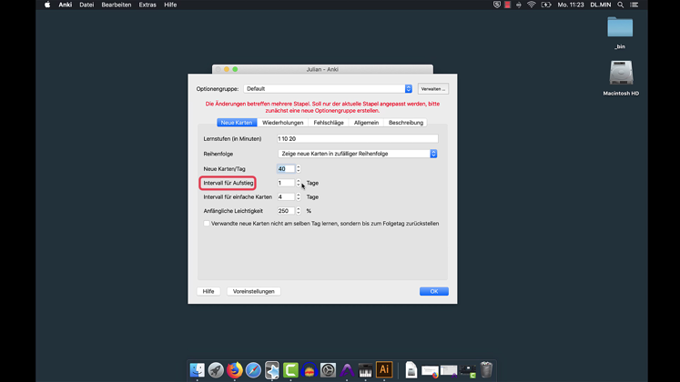This screenshot has width=680, height=382.
Task: Click the Mo. 11:23 clock
Action: [571, 5]
